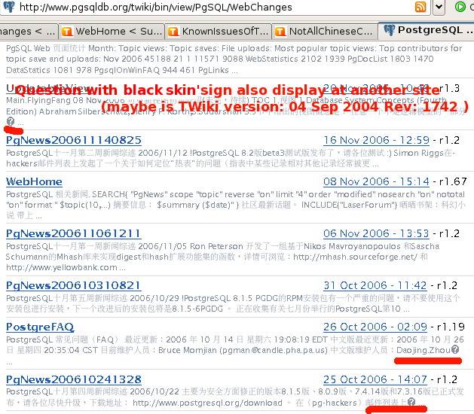Click the pgman@candle.pha.pa.us email text
Viewport: 474px width, 414px height.
point(274,350)
